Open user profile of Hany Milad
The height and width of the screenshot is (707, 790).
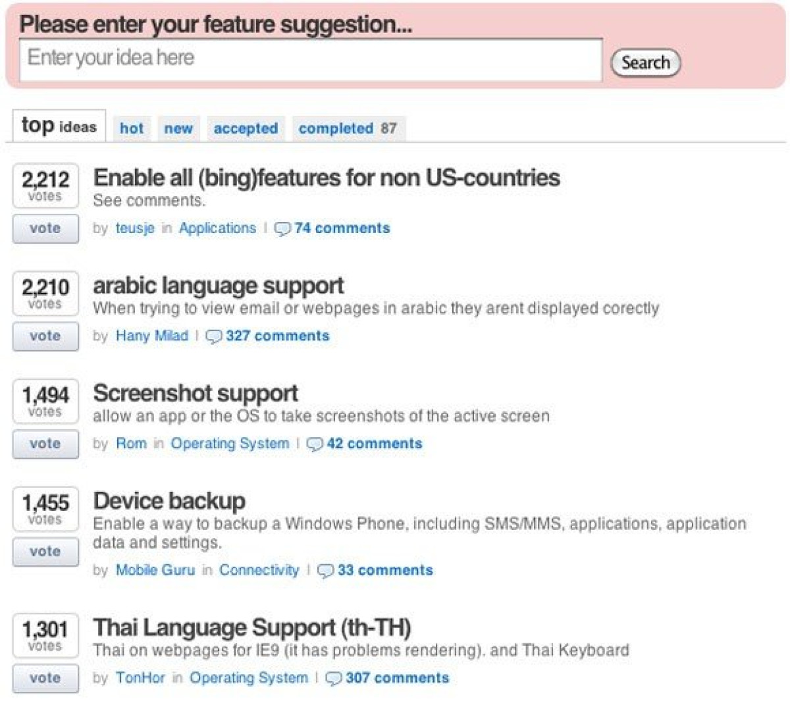click(x=152, y=336)
